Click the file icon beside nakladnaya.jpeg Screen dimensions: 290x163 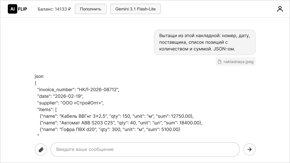[220, 62]
